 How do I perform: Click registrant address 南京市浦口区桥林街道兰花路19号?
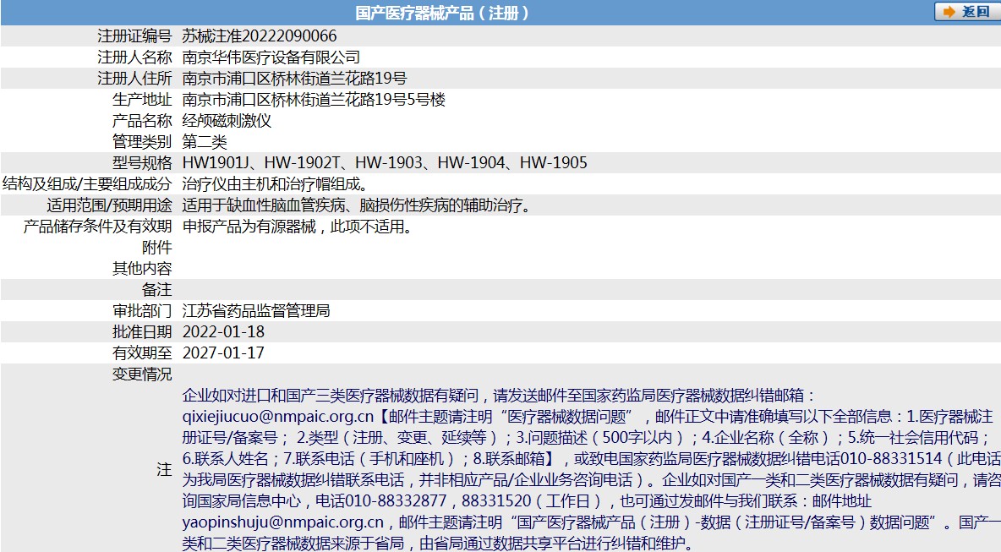click(x=294, y=79)
